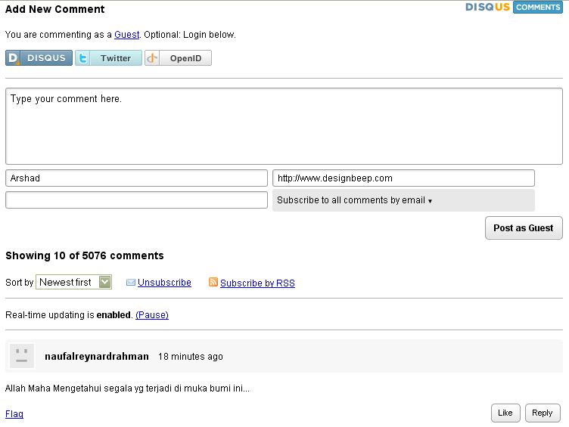The height and width of the screenshot is (427, 569).
Task: Click the DISQUS Comments logo
Action: [514, 8]
